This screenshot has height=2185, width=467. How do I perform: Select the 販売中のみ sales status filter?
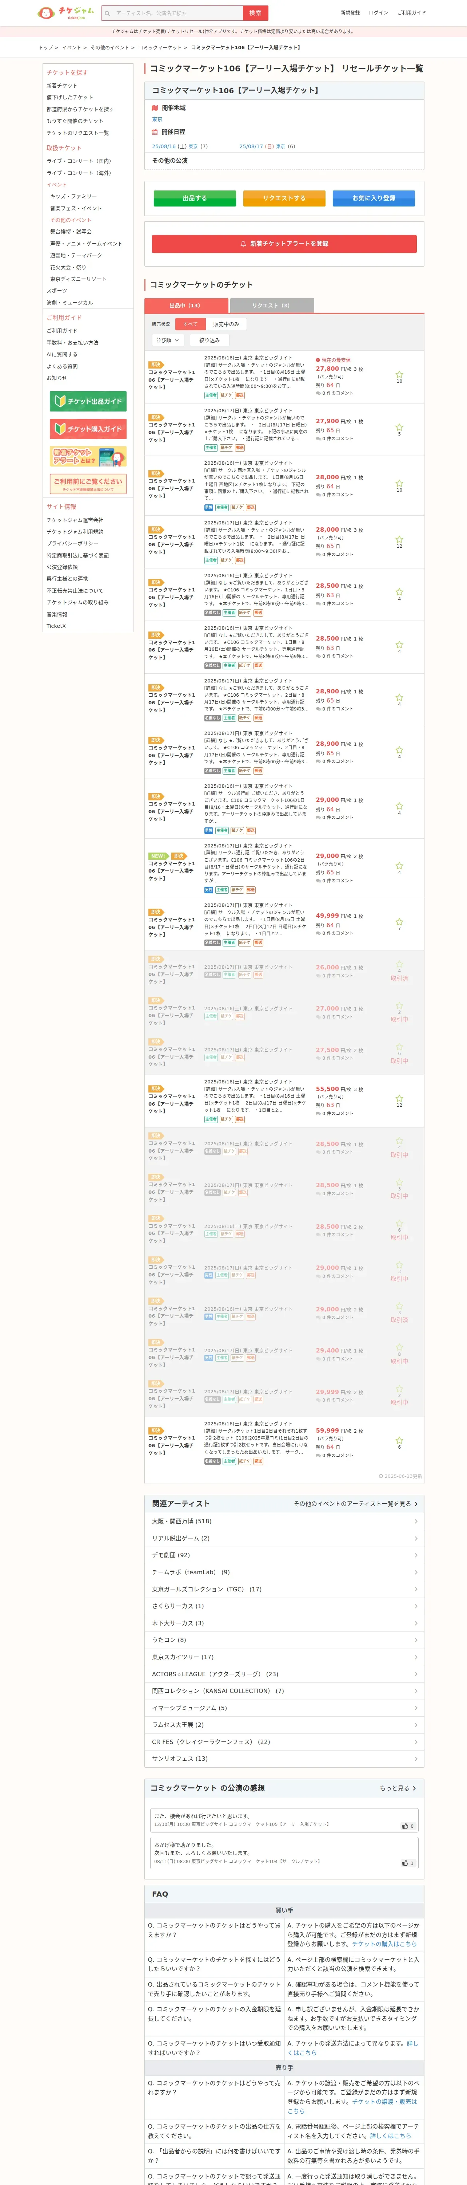pyautogui.click(x=226, y=324)
